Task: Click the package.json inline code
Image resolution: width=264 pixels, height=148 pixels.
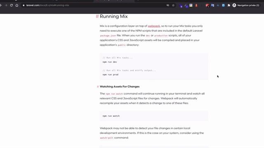Action: pyautogui.click(x=108, y=36)
